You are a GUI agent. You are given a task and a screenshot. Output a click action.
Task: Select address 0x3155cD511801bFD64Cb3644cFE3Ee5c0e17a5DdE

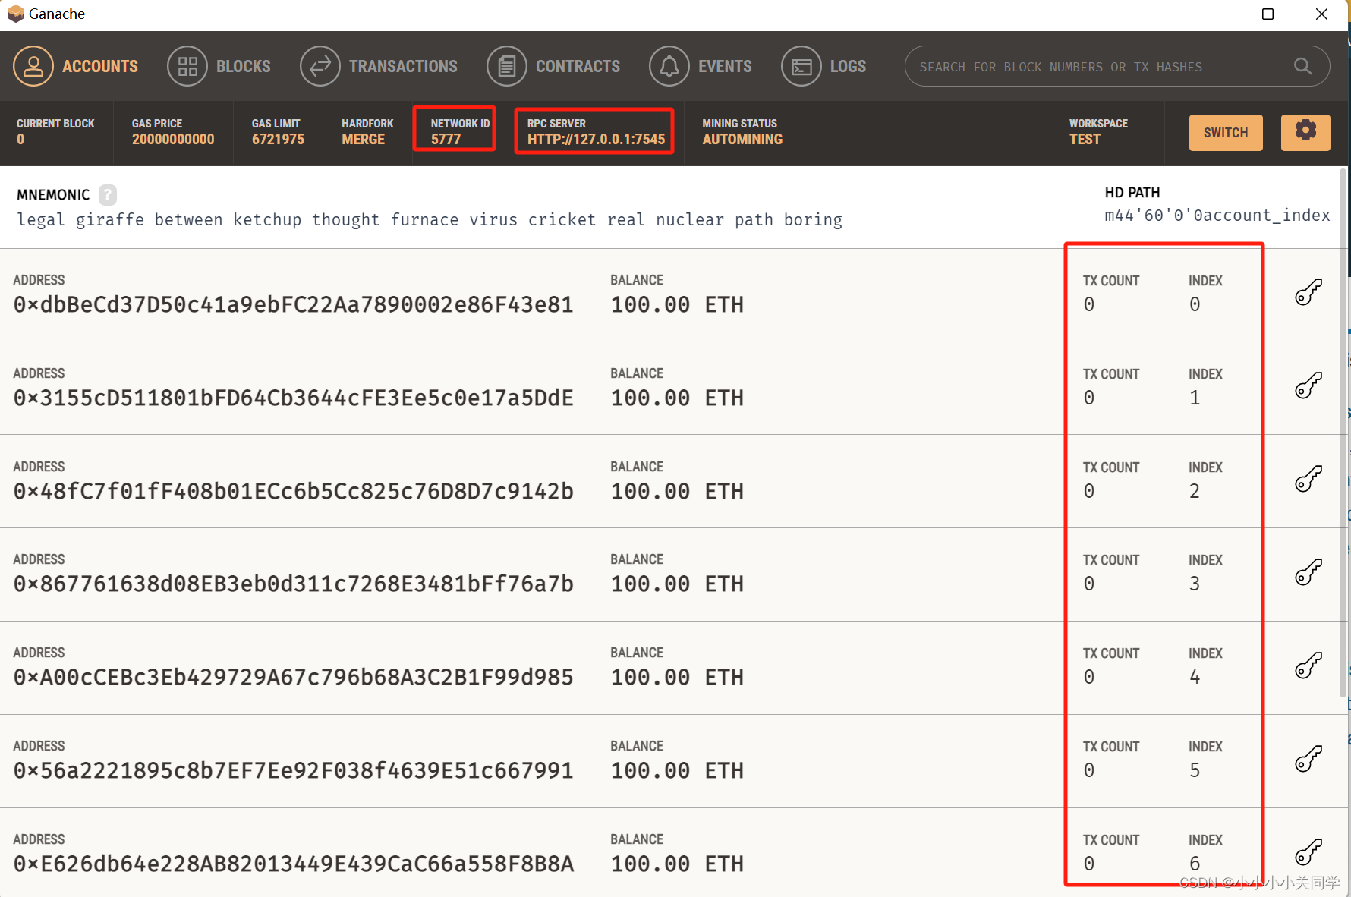pyautogui.click(x=293, y=398)
